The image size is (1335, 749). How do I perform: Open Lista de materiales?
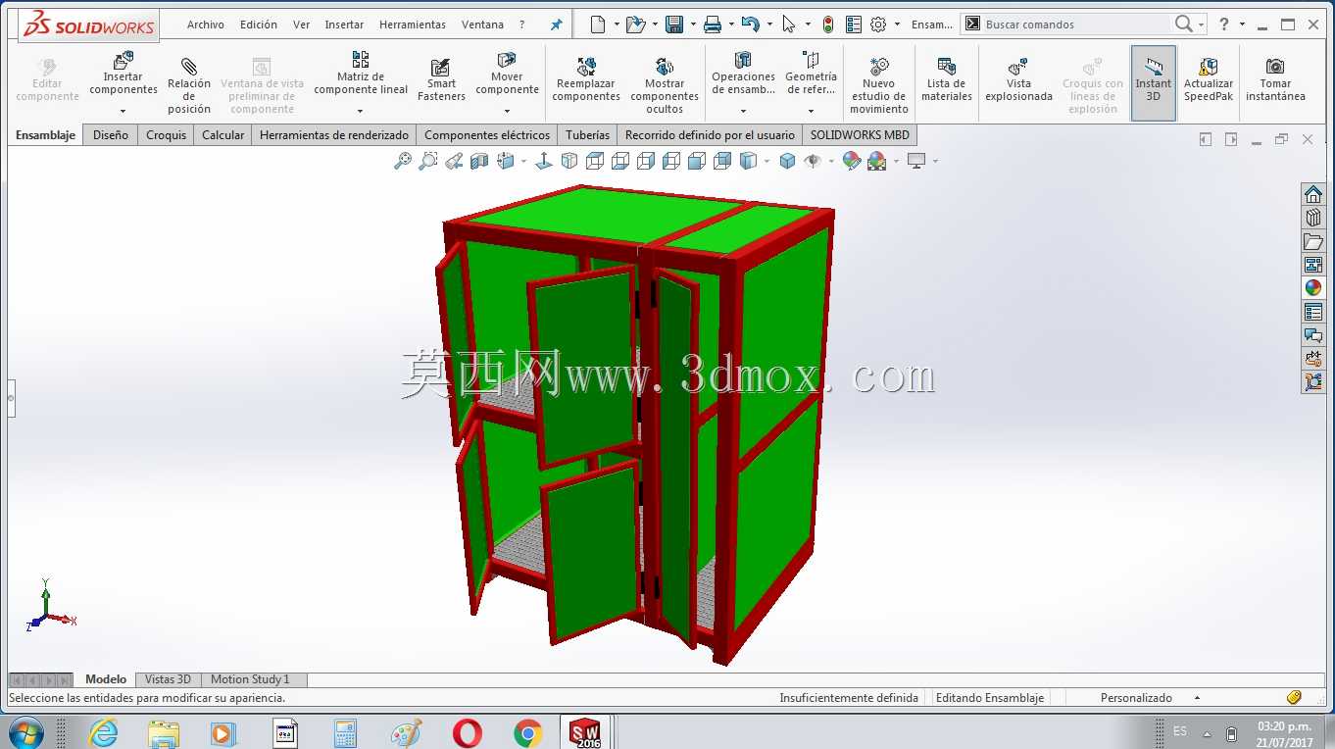pos(947,80)
